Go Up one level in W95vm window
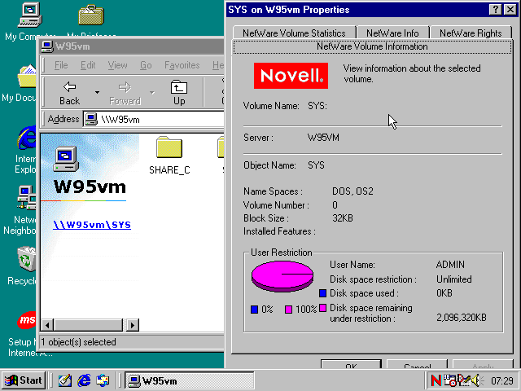 179,93
